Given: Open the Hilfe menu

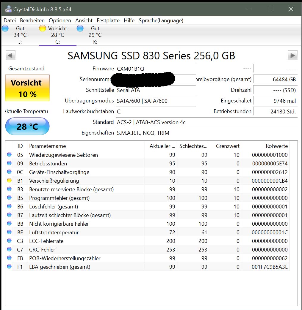Looking at the screenshot, I should tap(129, 20).
